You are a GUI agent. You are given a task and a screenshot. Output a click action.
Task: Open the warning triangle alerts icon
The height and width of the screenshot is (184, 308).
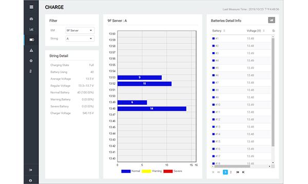31,51
